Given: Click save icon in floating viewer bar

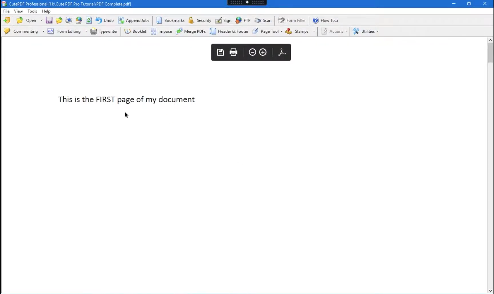Looking at the screenshot, I should tap(220, 52).
